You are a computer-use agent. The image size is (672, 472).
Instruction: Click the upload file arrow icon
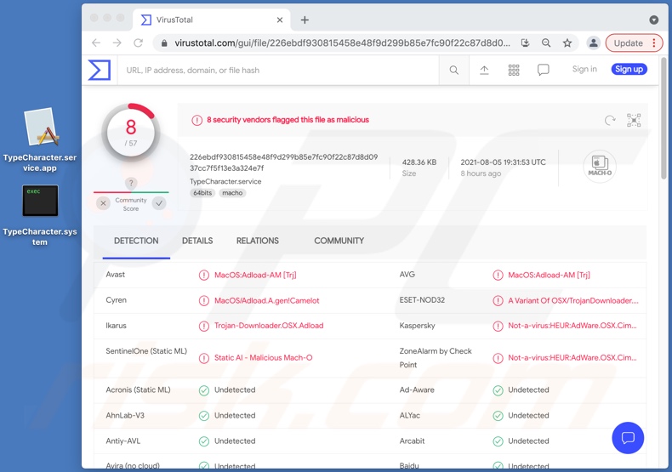[x=484, y=71]
